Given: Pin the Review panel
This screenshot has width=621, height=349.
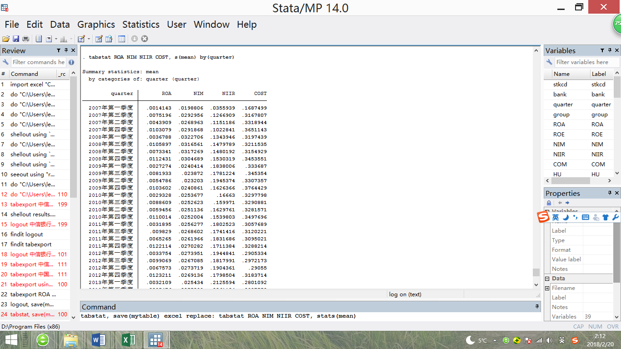Looking at the screenshot, I should click(66, 50).
